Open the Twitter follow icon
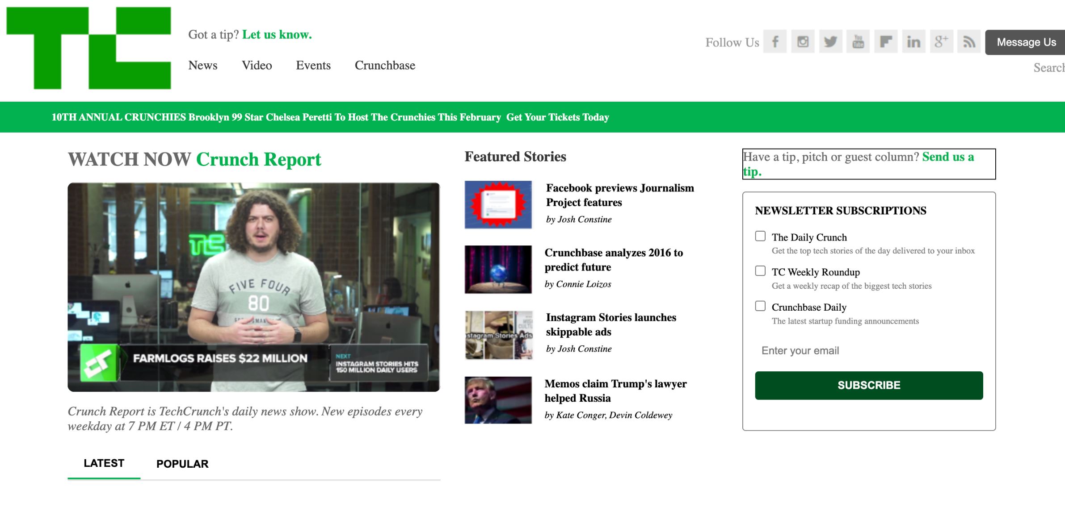The image size is (1065, 532). tap(831, 42)
